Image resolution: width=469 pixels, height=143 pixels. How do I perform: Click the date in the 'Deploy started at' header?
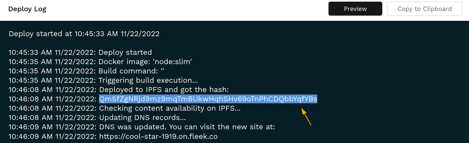[140, 34]
